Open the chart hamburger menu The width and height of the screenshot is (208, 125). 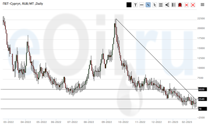[x=202, y=5]
